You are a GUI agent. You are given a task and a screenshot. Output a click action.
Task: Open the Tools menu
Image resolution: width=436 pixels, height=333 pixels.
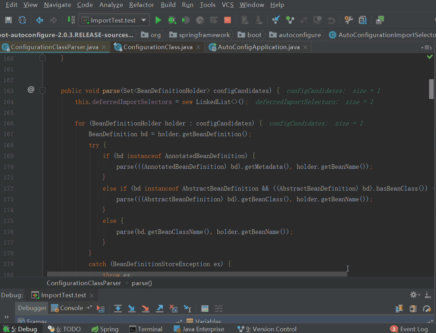pyautogui.click(x=208, y=5)
